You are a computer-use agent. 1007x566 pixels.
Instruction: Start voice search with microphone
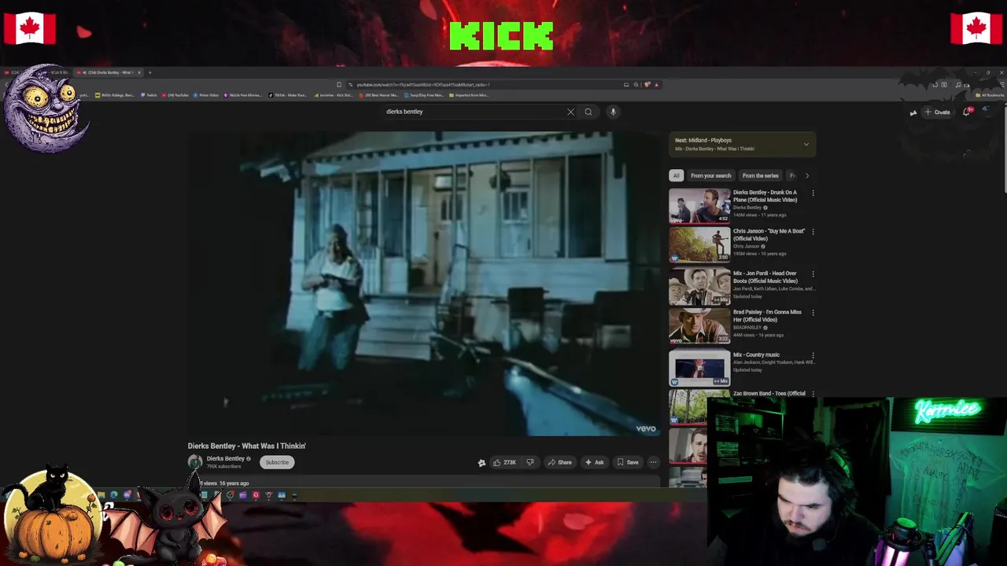coord(613,112)
